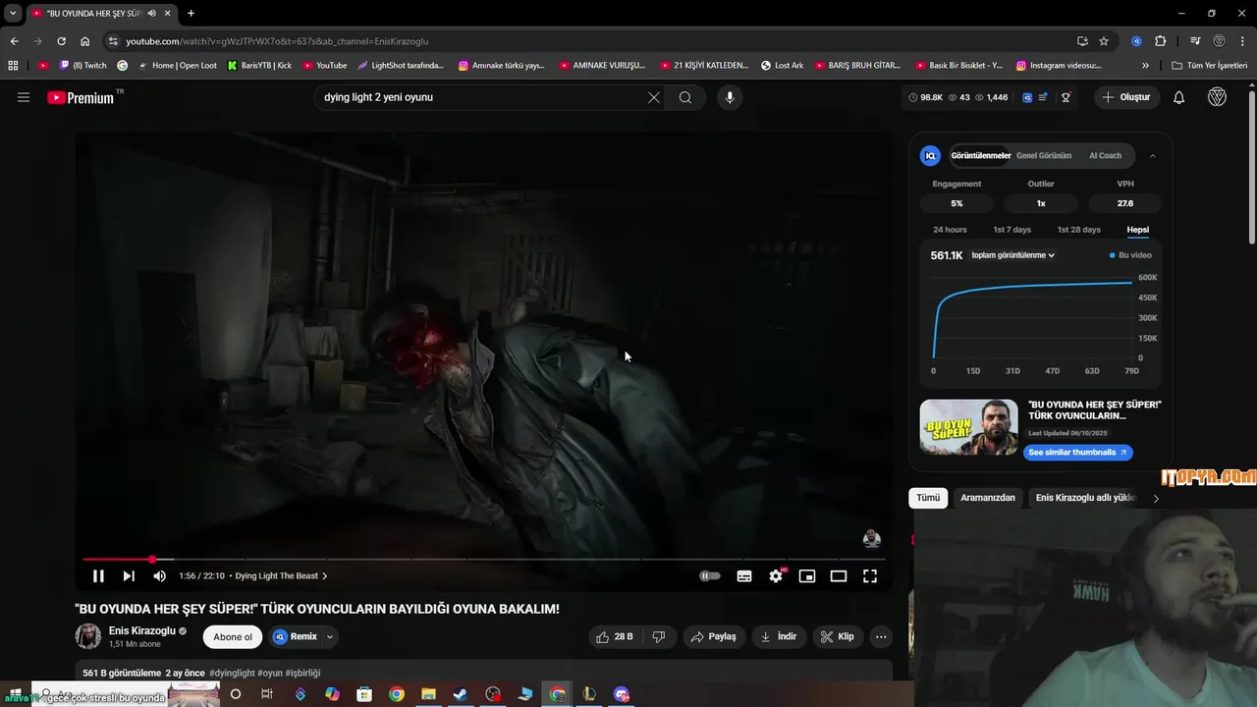The height and width of the screenshot is (707, 1257).
Task: Skip to the next video
Action: click(x=129, y=576)
